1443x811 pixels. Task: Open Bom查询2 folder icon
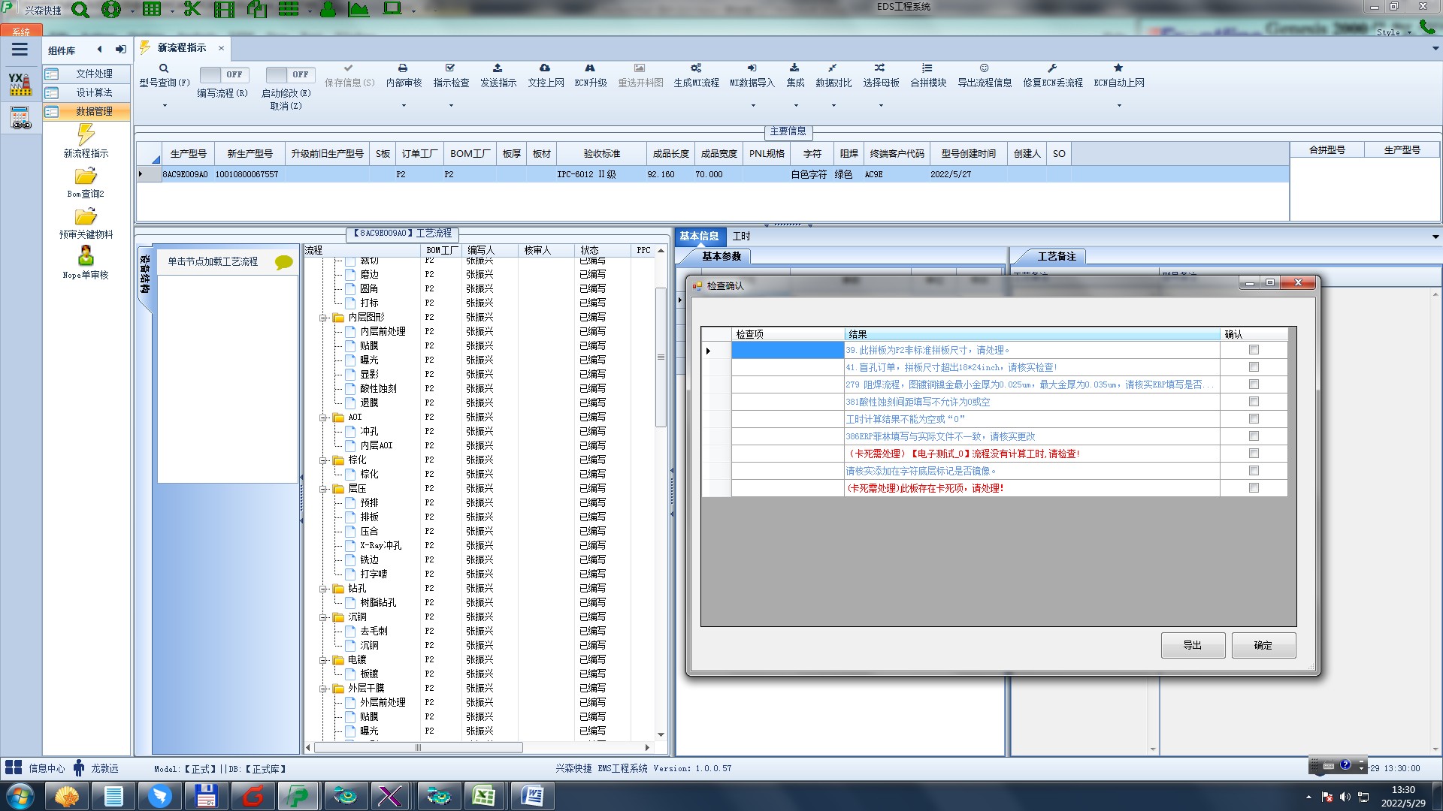point(86,176)
